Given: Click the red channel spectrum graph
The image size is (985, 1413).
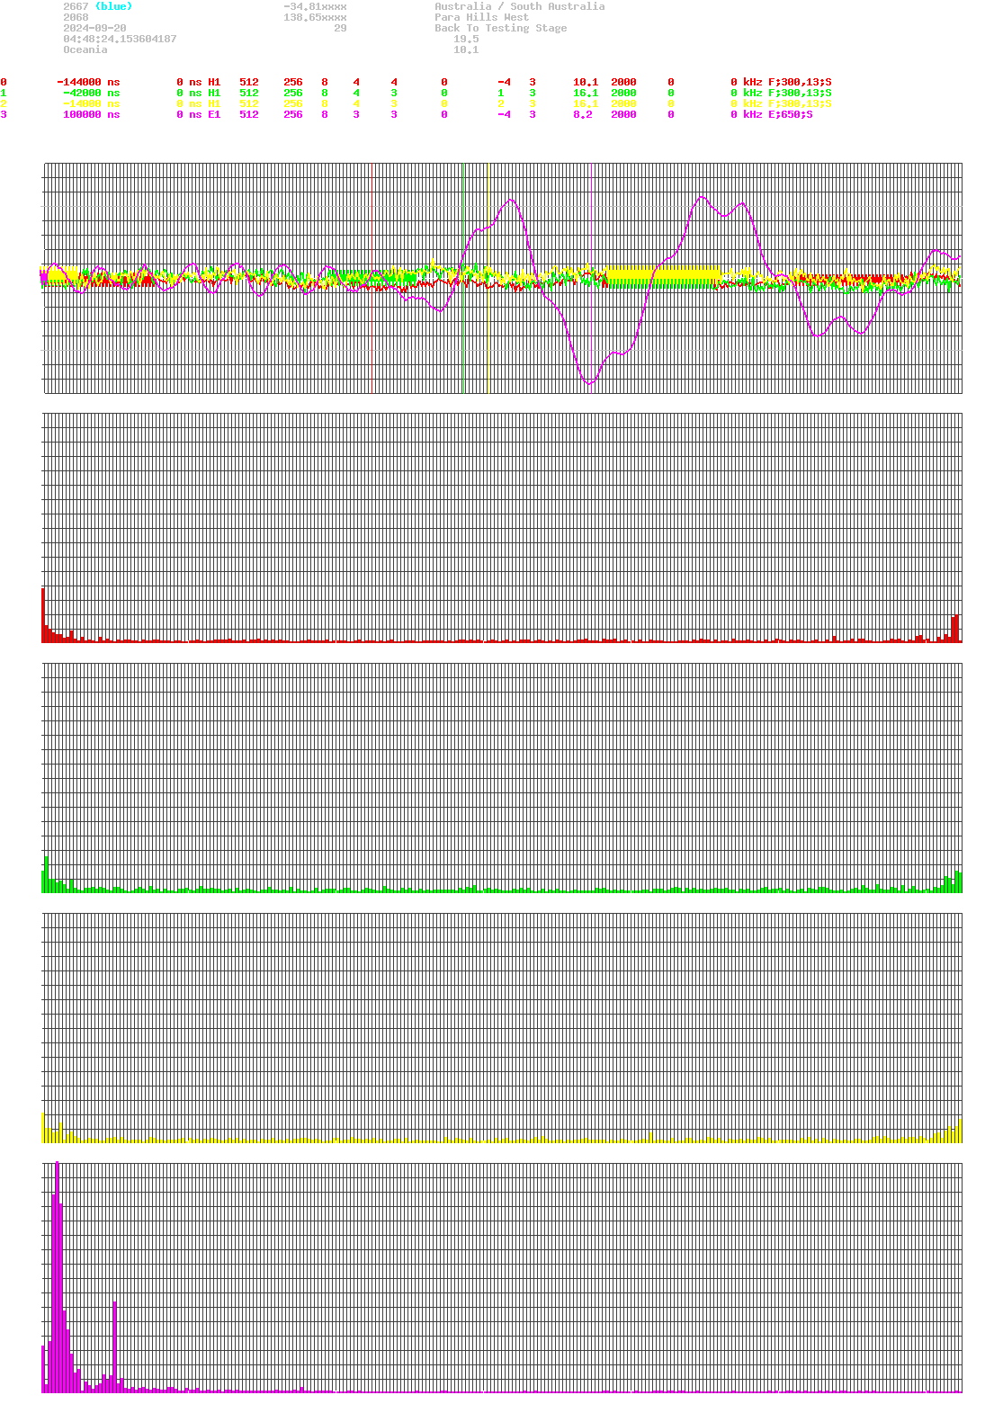Looking at the screenshot, I should [x=502, y=528].
